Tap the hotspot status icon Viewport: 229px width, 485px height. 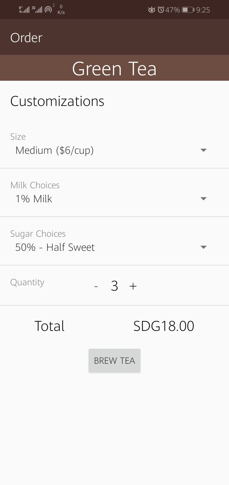[x=48, y=10]
